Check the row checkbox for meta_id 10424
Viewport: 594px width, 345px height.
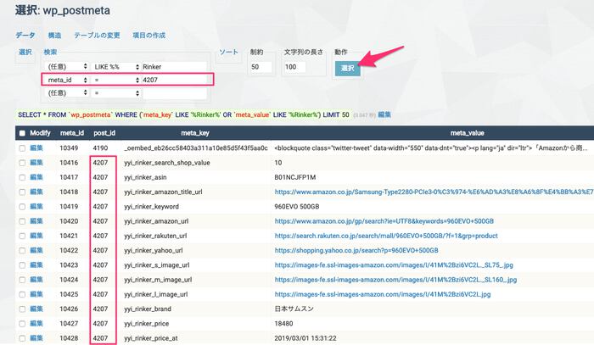pyautogui.click(x=22, y=280)
